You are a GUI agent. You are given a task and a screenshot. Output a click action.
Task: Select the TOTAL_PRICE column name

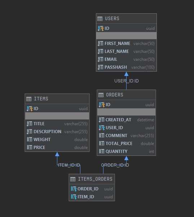coord(119,143)
